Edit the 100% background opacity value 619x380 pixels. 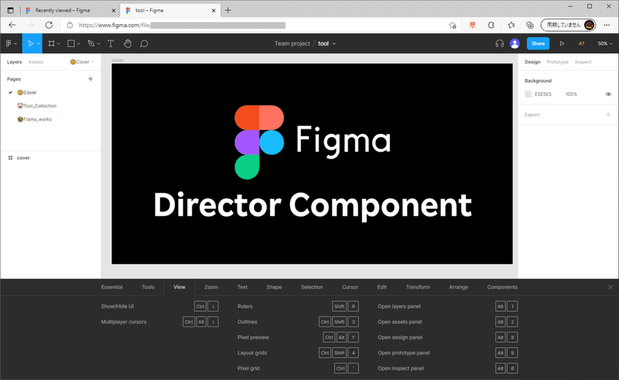click(x=571, y=94)
